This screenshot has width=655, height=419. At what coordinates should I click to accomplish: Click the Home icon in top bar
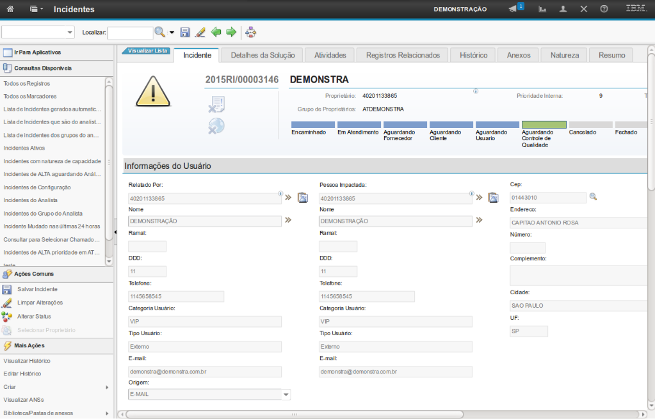point(10,9)
